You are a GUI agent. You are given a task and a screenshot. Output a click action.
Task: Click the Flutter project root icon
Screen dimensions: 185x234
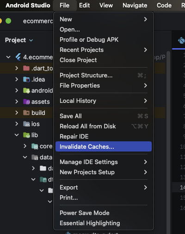[x=18, y=57]
